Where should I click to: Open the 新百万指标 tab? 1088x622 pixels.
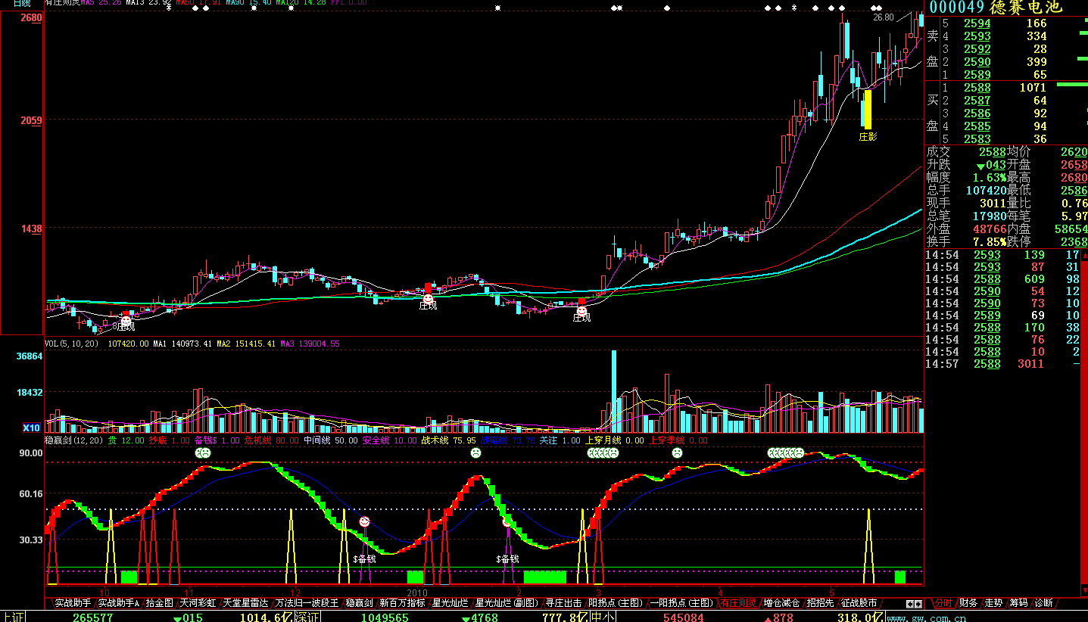[x=403, y=603]
